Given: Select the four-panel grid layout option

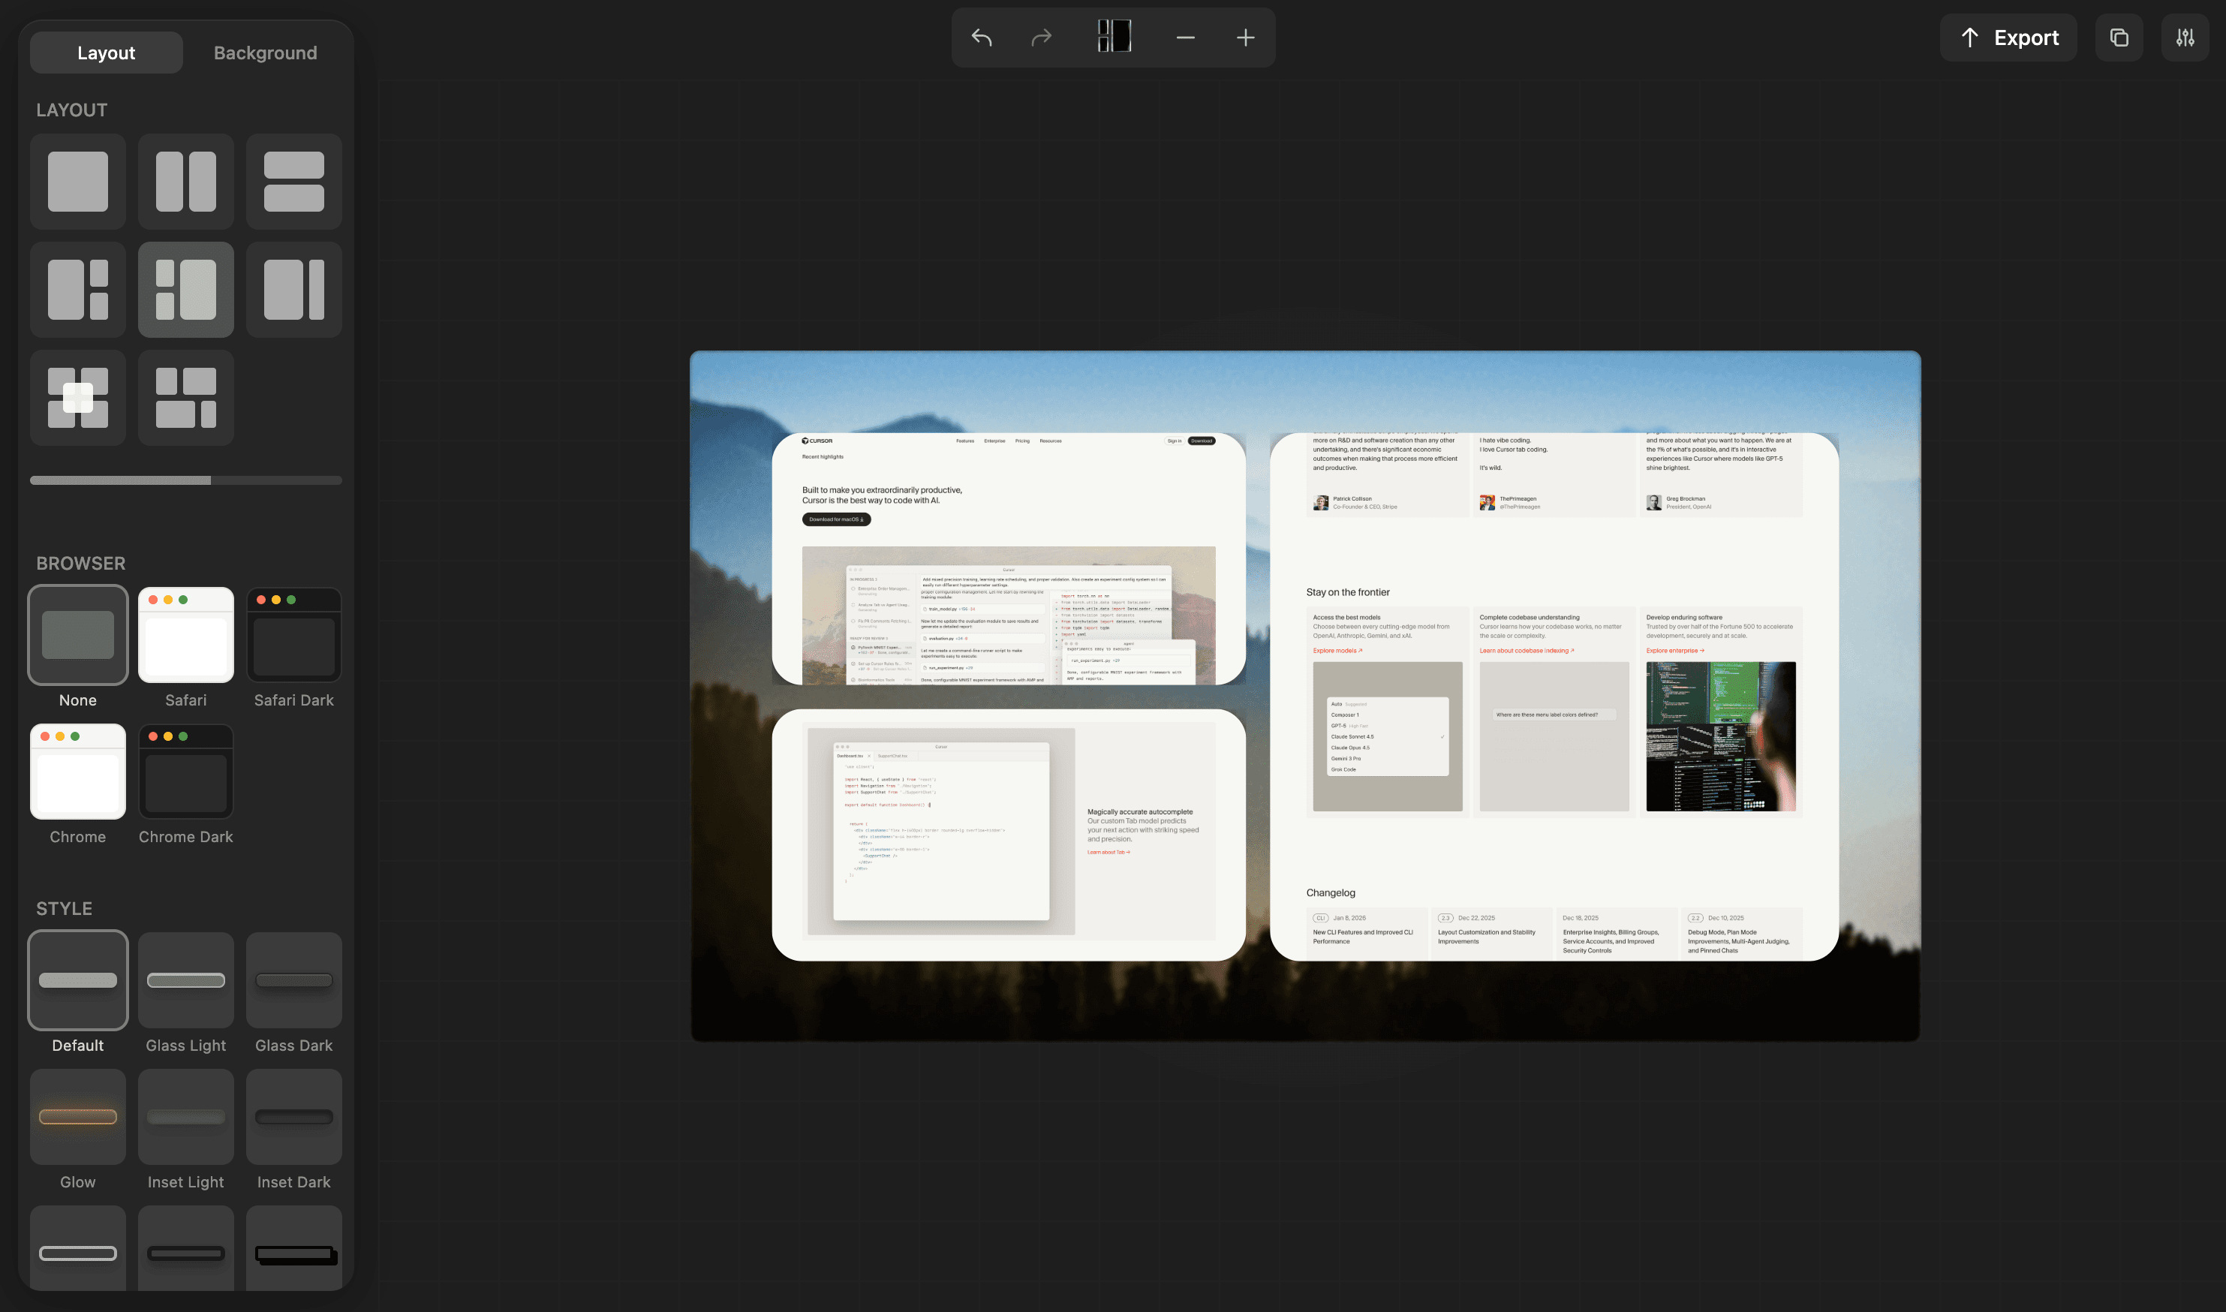Looking at the screenshot, I should [x=77, y=397].
